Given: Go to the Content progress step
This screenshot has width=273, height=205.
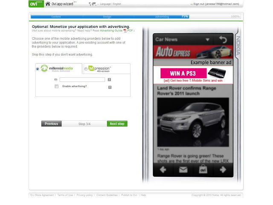Looking at the screenshot, I should point(56,17).
